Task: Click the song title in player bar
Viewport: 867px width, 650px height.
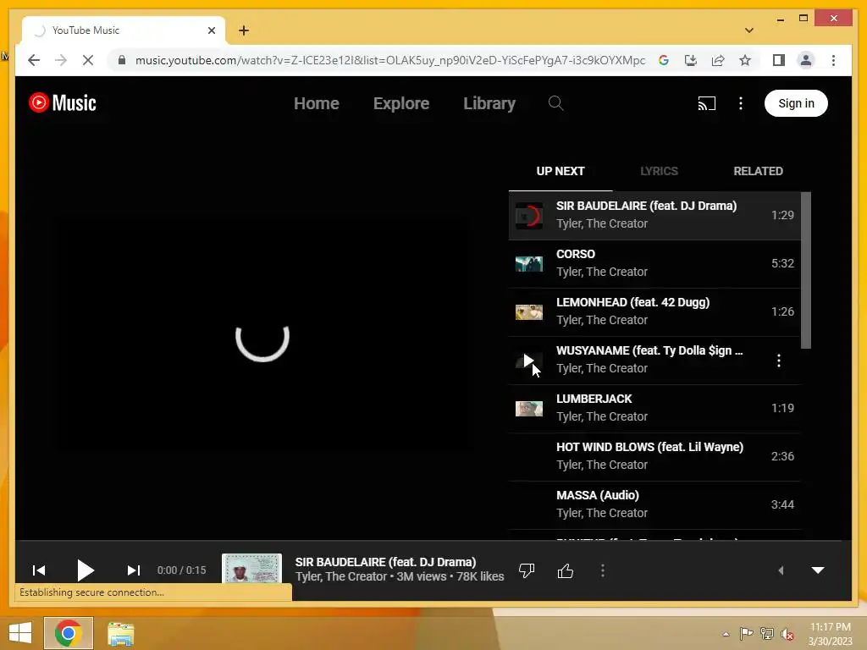Action: click(385, 562)
